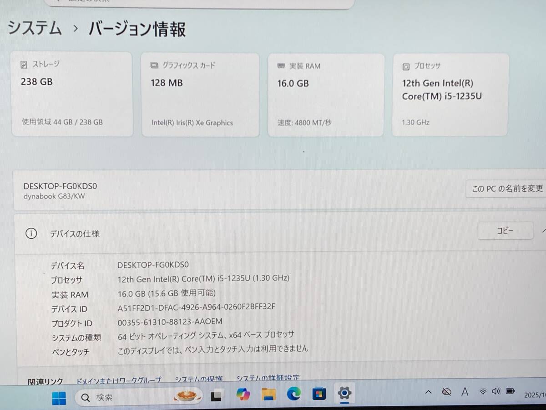This screenshot has height=410, width=546.
Task: Open the 実装 RAM 16.0 GB card
Action: click(x=326, y=95)
